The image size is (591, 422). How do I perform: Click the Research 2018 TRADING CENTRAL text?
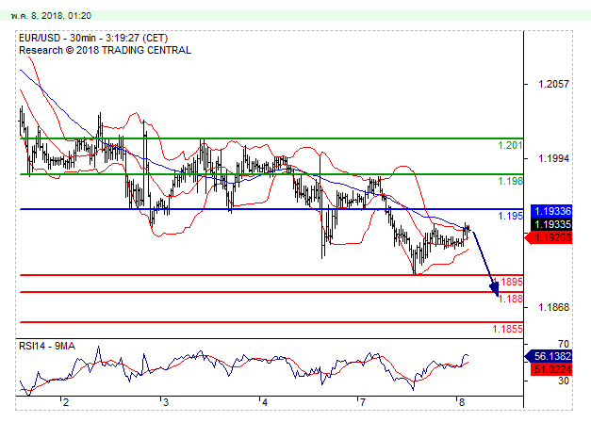click(104, 49)
